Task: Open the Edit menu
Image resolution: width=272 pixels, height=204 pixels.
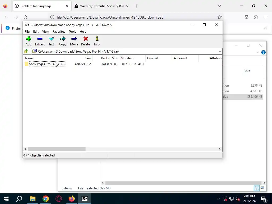Action: click(x=36, y=32)
